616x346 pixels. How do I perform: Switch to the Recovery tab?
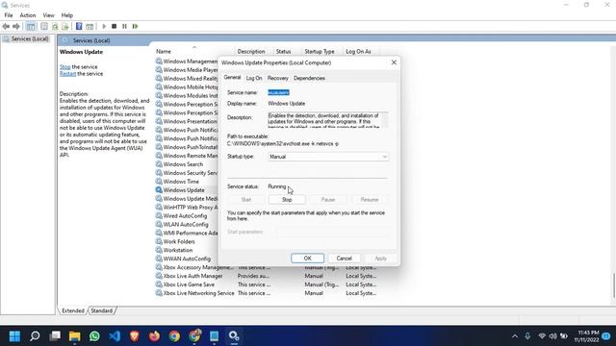278,78
